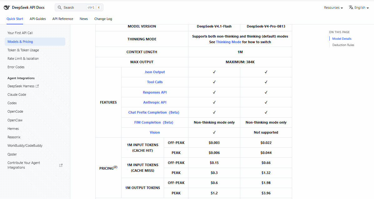Click the Agent Integrations sidebar heading
Screen dimensions: 374x199
click(21, 78)
